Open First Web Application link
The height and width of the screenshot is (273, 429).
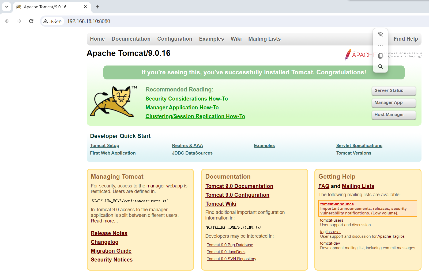pyautogui.click(x=113, y=153)
